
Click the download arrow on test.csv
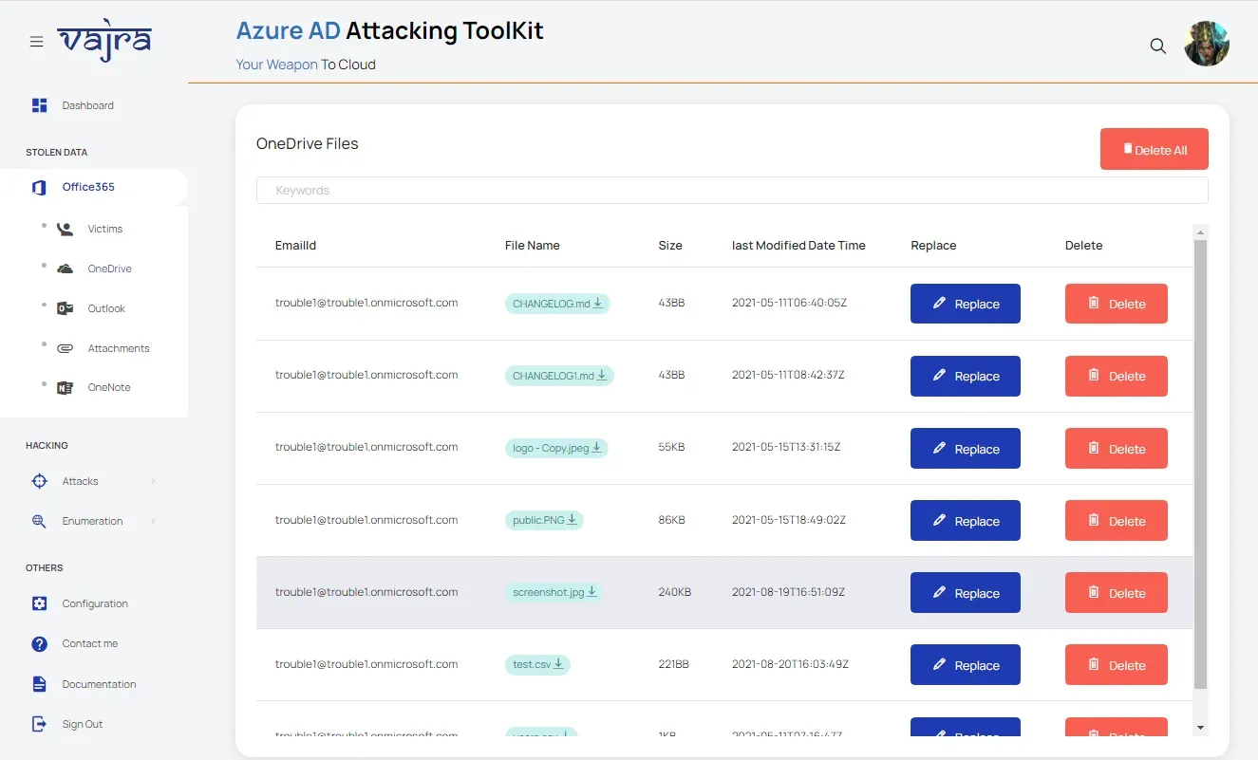(559, 663)
